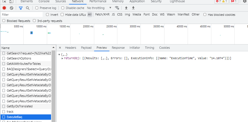
Task: Focus the Filter text field
Action: coord(22,15)
